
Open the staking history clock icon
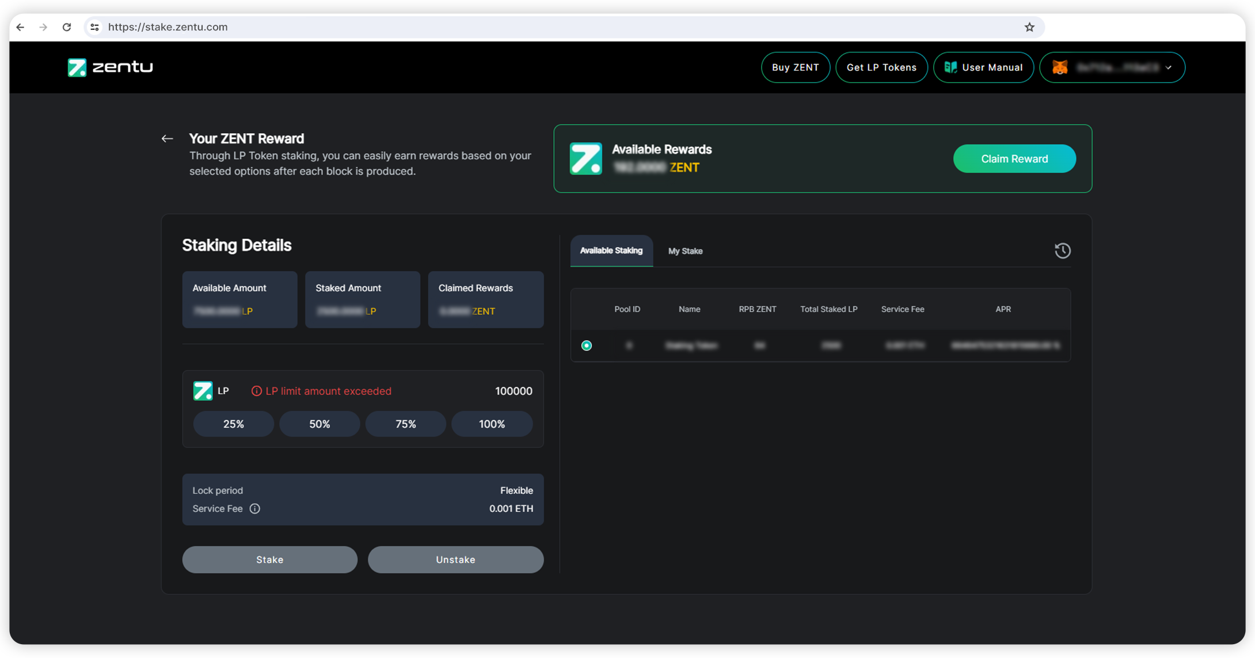pos(1062,251)
